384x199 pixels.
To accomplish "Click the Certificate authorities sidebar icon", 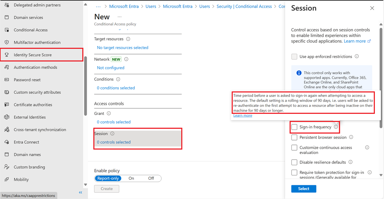I will pyautogui.click(x=7, y=104).
